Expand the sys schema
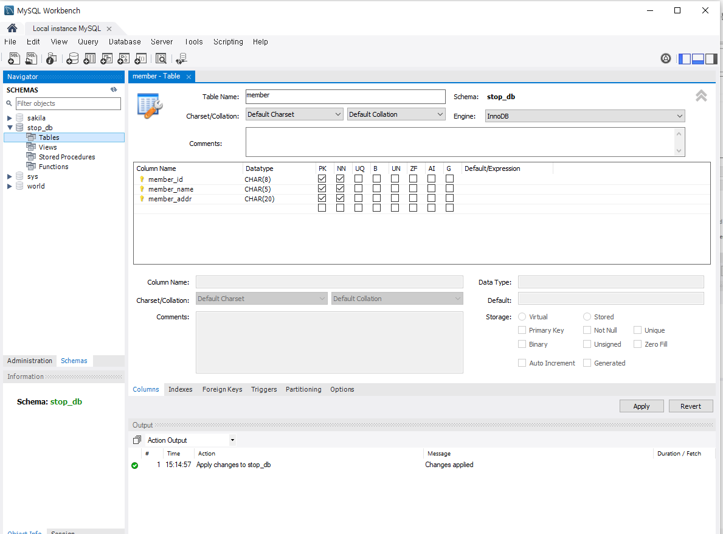The image size is (723, 534). coord(10,176)
